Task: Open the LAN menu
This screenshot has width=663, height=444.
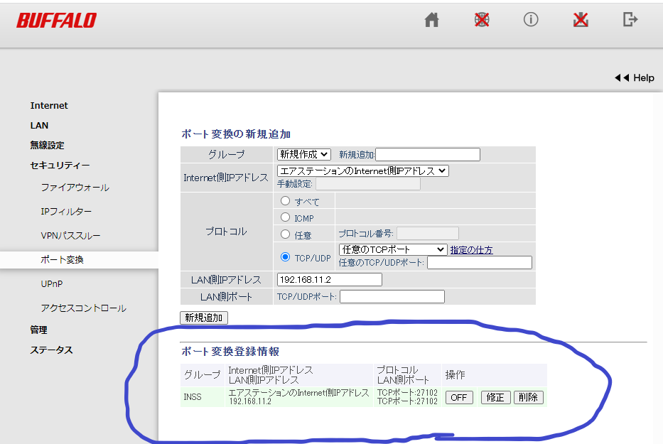Action: point(39,126)
